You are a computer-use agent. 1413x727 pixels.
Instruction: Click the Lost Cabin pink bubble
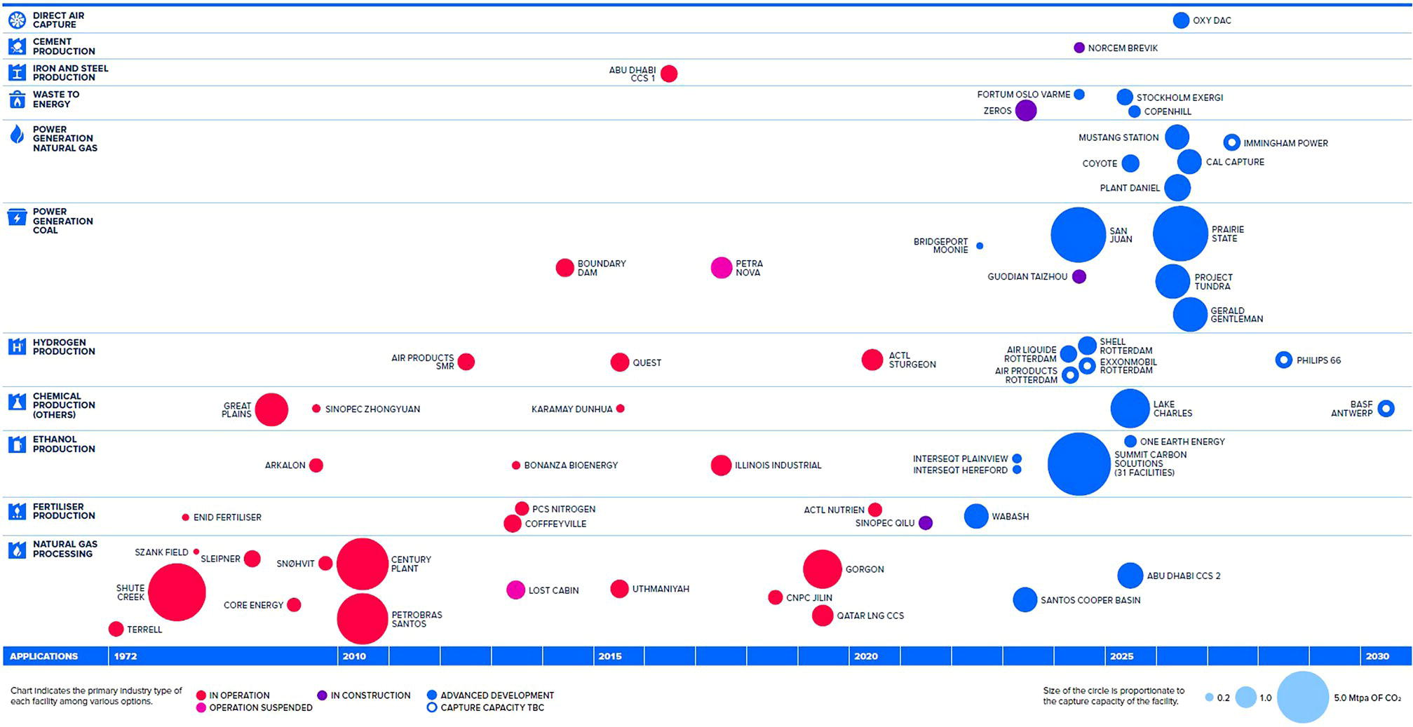516,590
